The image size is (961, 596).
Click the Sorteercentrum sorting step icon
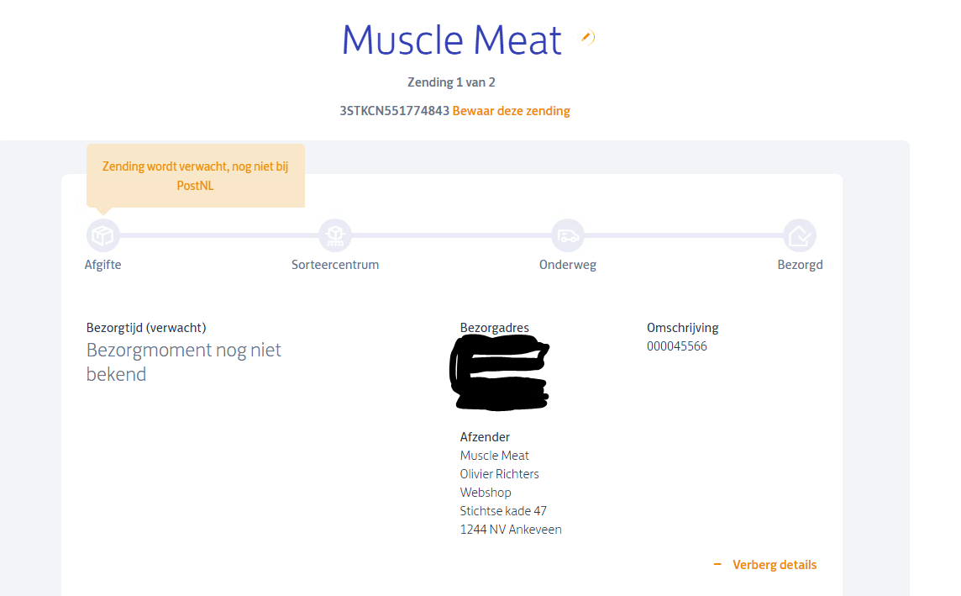[x=335, y=235]
